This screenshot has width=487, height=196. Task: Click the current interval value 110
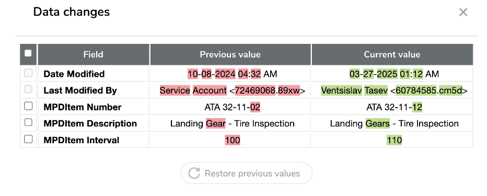(x=394, y=140)
